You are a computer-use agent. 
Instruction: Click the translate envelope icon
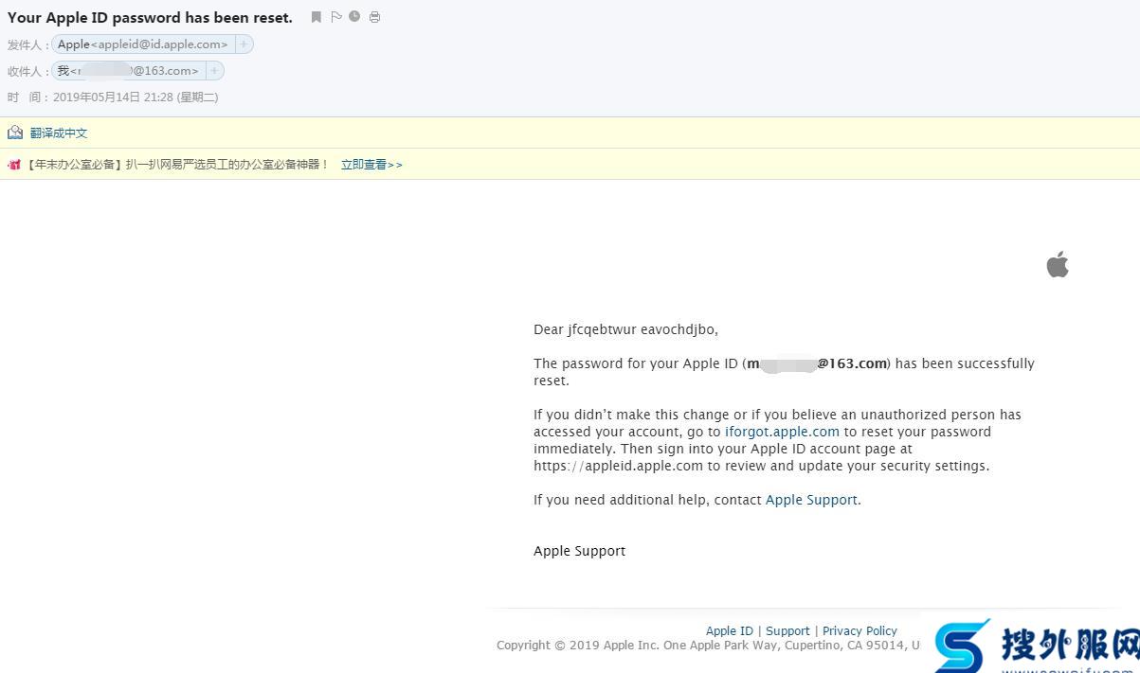tap(15, 133)
